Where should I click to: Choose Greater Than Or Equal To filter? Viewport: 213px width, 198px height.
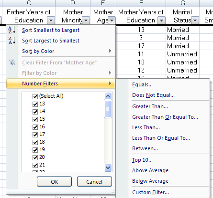[x=165, y=117]
